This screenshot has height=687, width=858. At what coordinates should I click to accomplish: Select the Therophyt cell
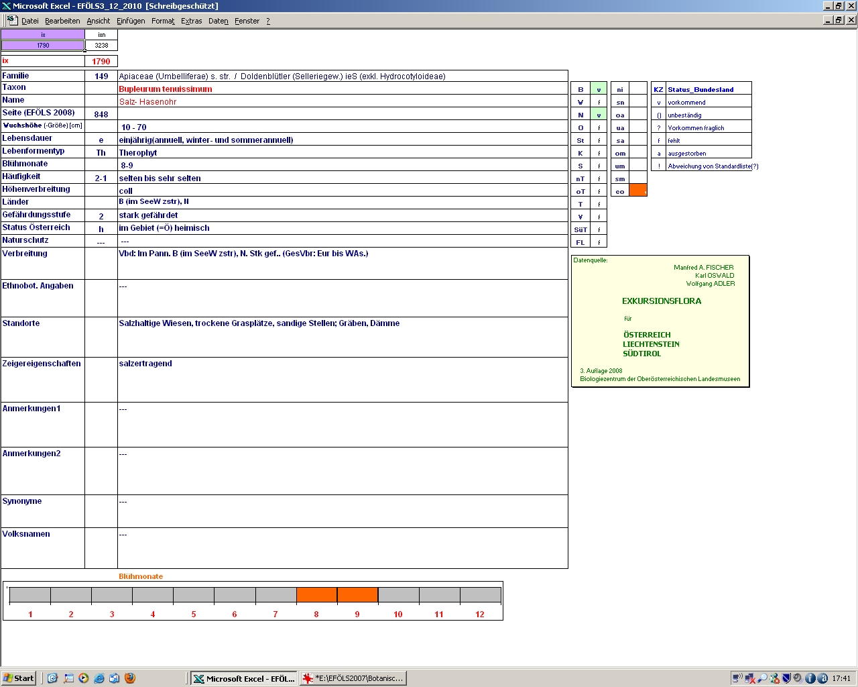[x=343, y=152]
